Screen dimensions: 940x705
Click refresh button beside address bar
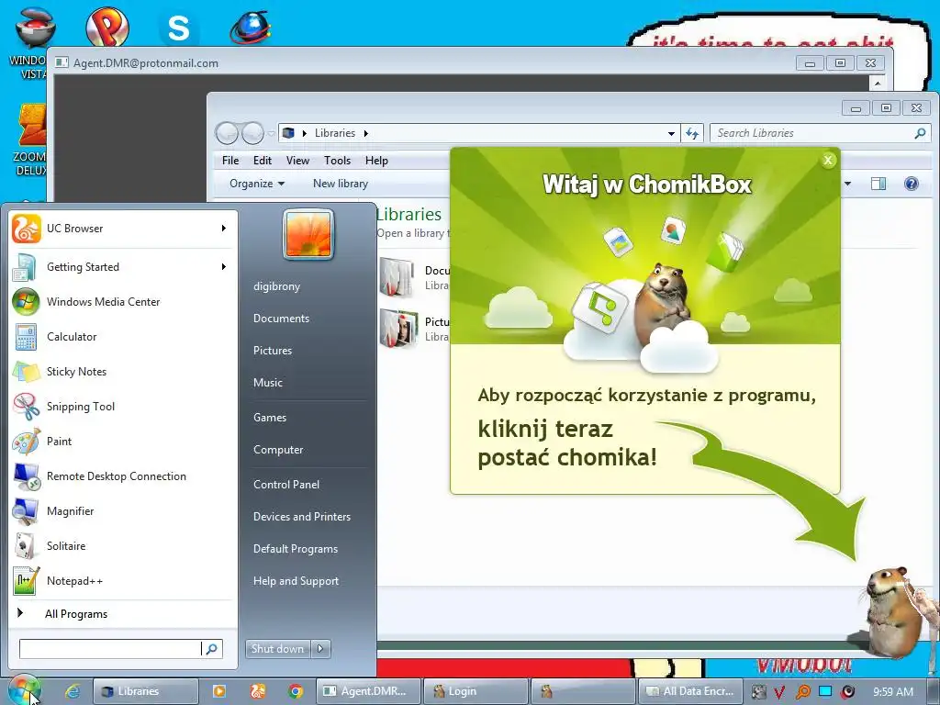(x=692, y=133)
